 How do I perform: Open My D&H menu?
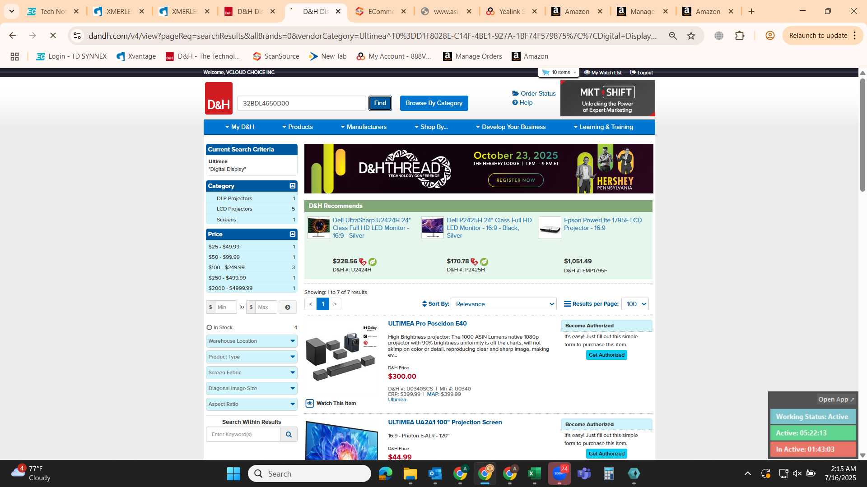pyautogui.click(x=240, y=127)
